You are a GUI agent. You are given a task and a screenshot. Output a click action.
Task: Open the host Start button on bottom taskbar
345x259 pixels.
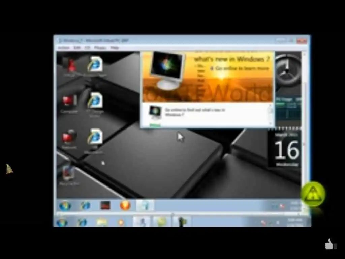pos(62,222)
